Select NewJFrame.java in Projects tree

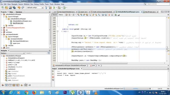pyautogui.click(x=18, y=23)
